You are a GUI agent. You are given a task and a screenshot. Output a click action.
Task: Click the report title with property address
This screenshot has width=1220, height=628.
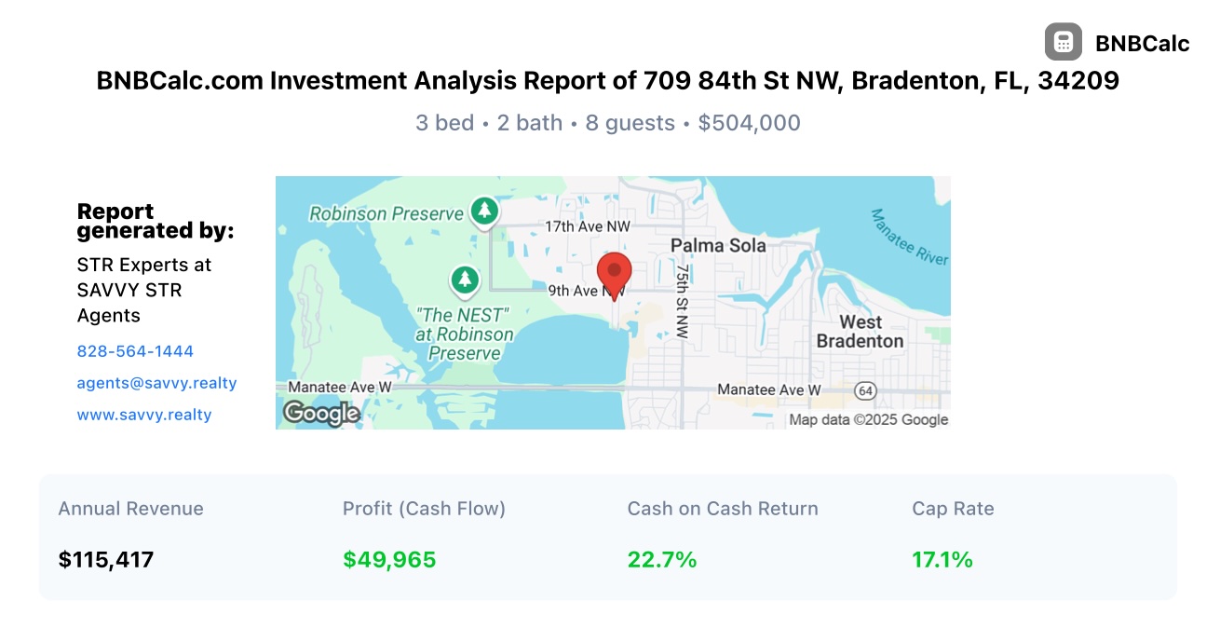[x=608, y=81]
